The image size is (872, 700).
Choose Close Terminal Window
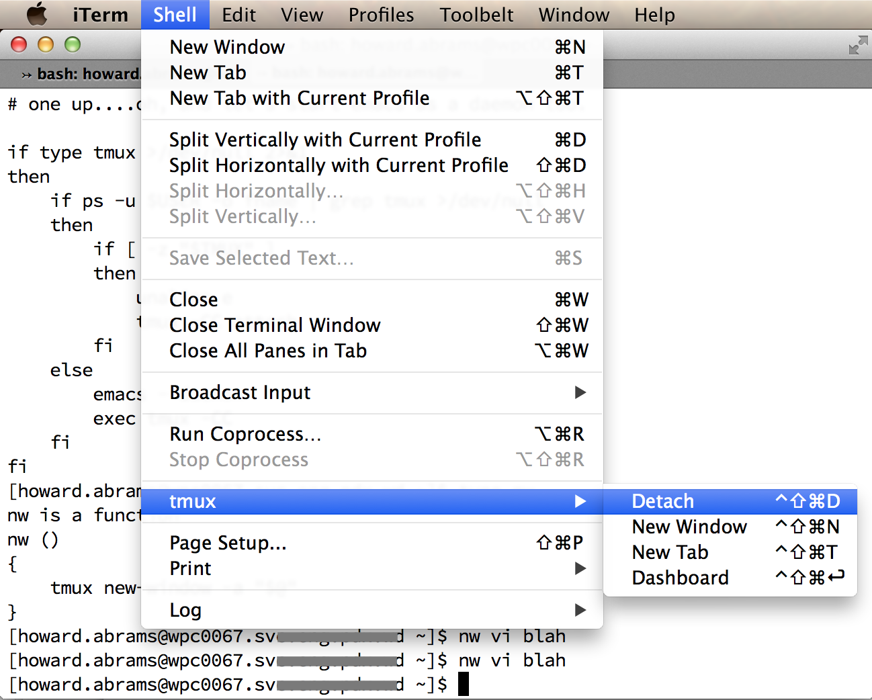[372, 325]
